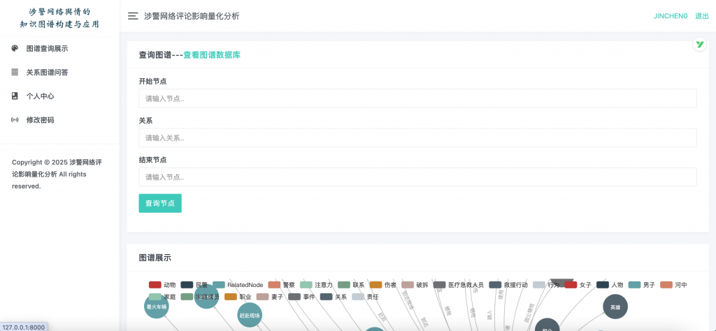Toggle the 女子 legend item

pos(578,285)
